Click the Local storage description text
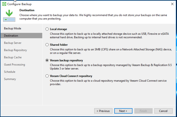The height and width of the screenshot is (117, 177). click(109, 35)
